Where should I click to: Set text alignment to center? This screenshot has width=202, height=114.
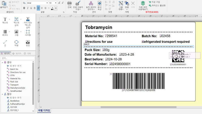[x=42, y=8]
